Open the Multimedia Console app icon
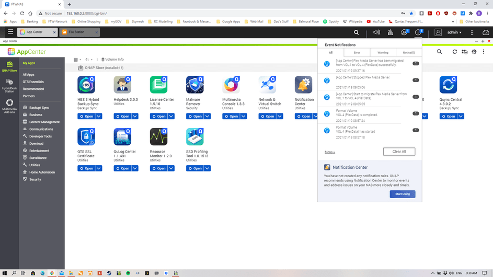This screenshot has width=493, height=277. pos(231,85)
